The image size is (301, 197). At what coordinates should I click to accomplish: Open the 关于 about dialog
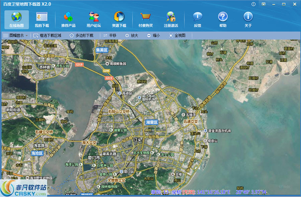(x=248, y=20)
